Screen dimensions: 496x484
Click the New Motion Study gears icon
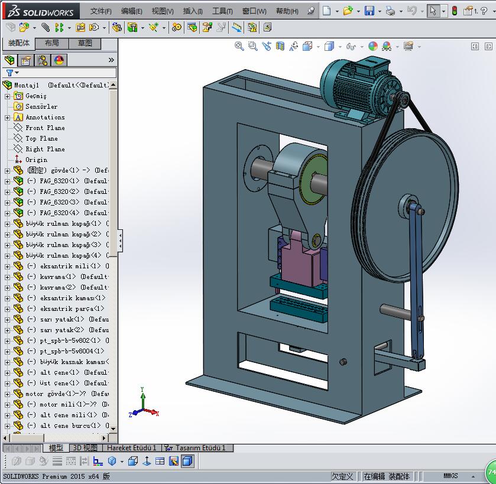[177, 28]
